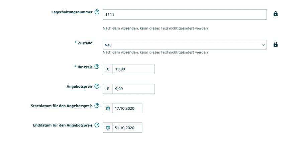Click the Ihr Preis field showing 19,99
297x141 pixels.
tap(133, 69)
